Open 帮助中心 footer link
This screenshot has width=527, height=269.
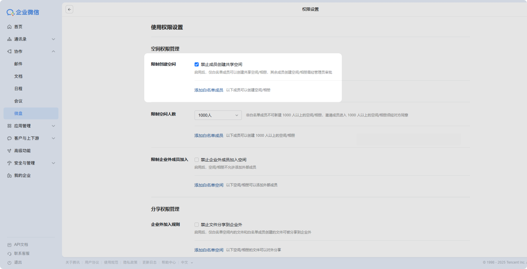pos(169,262)
